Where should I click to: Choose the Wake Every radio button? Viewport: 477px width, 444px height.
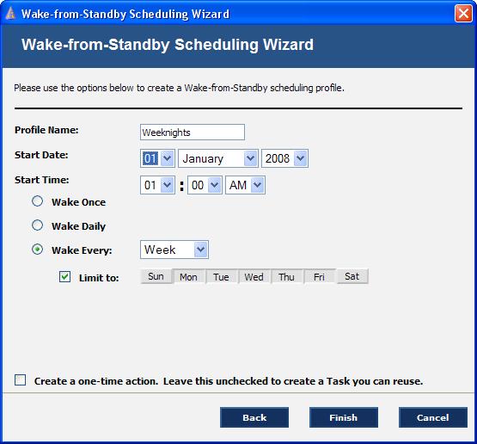tap(38, 250)
